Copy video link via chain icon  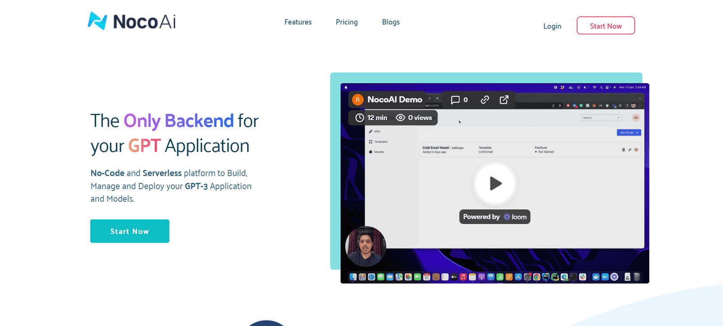tap(485, 100)
